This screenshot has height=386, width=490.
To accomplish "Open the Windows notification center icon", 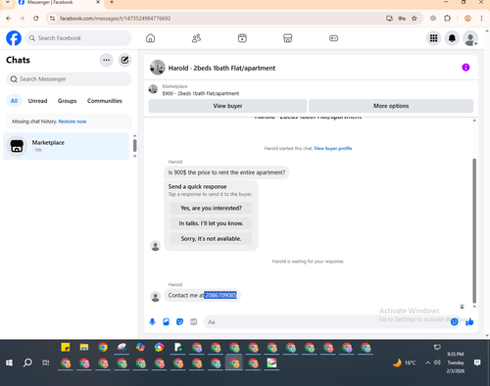I will pyautogui.click(x=477, y=362).
